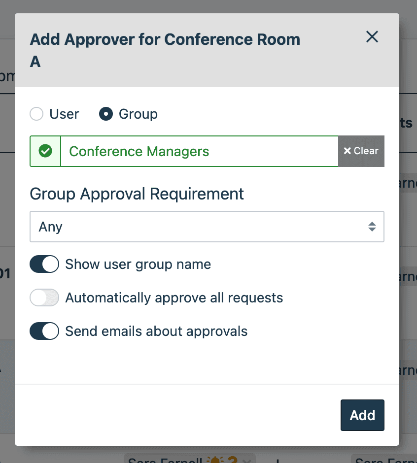This screenshot has height=463, width=417.
Task: Disable the Send emails about approvals switch
Action: click(x=44, y=331)
